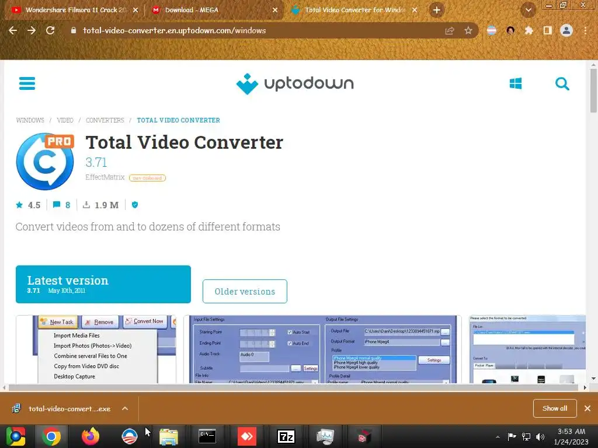Click the dev onboard badge

pos(147,178)
